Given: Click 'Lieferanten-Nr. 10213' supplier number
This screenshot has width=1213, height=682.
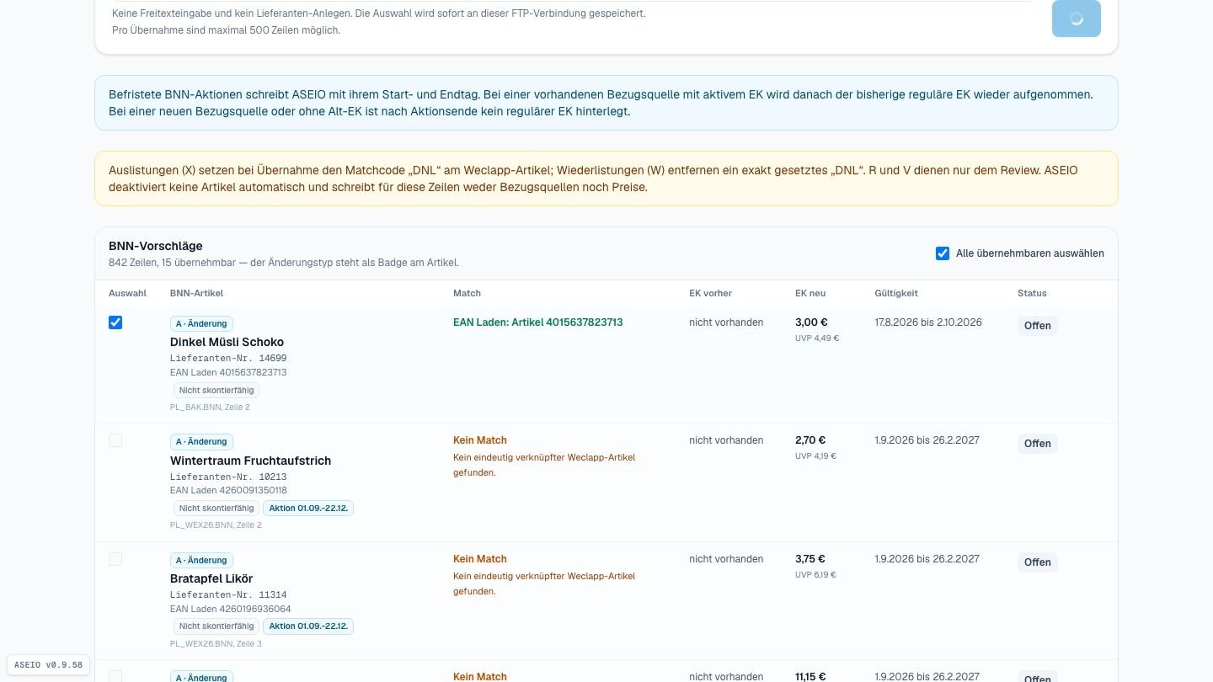Looking at the screenshot, I should pos(228,477).
